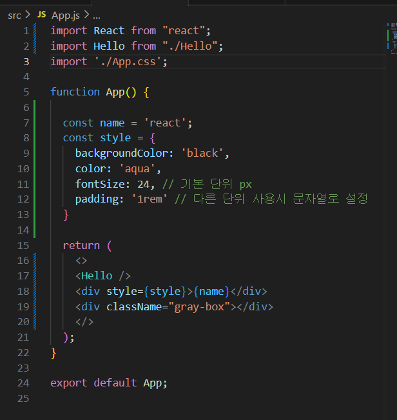Image resolution: width=397 pixels, height=420 pixels.
Task: Click blue hatched change indicator beside line 17
Action: (35, 276)
